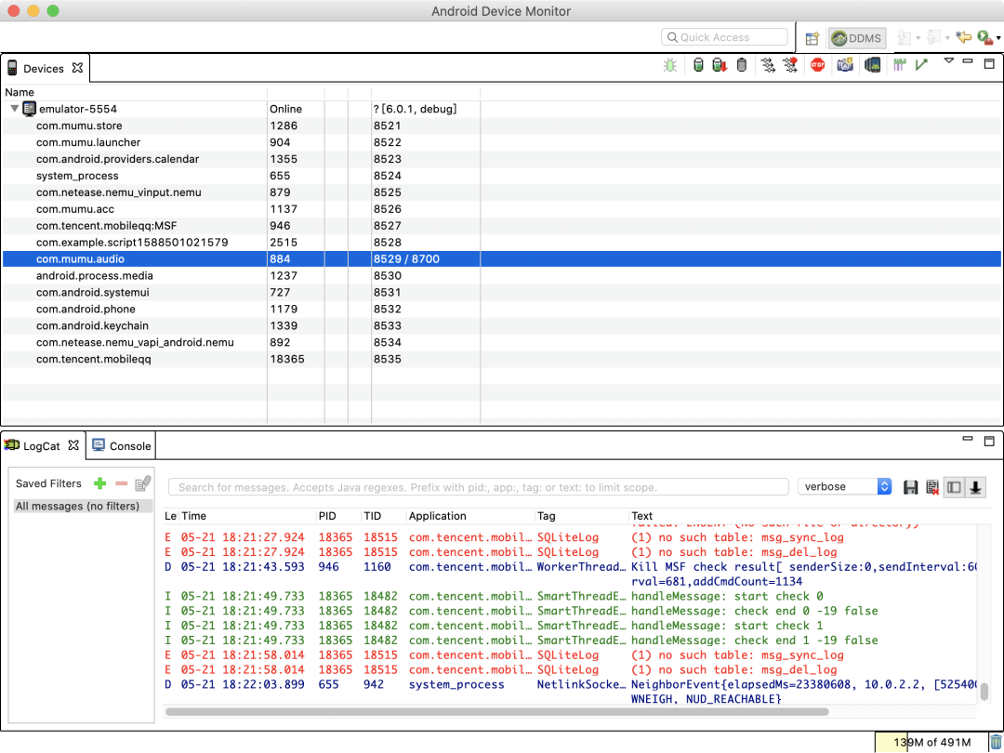Select the com.mumu.acc process
This screenshot has width=1004, height=753.
click(x=501, y=209)
